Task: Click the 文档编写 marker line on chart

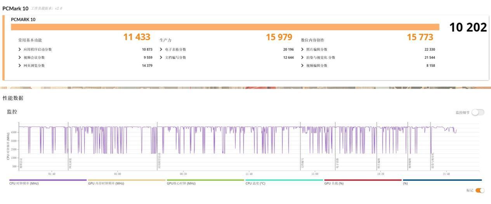Action: [x=300, y=147]
